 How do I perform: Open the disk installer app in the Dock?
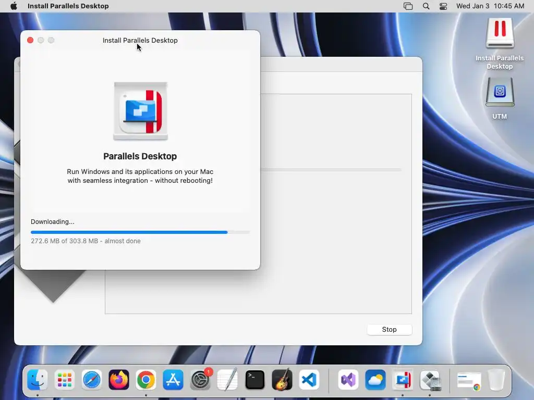tap(430, 380)
